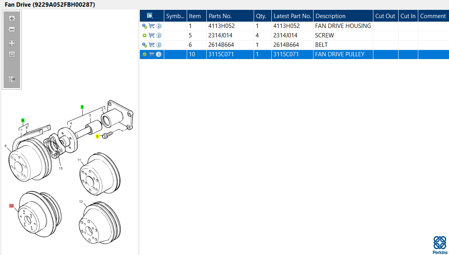Sort by the Symbol column header
449x255 pixels.
(x=175, y=16)
